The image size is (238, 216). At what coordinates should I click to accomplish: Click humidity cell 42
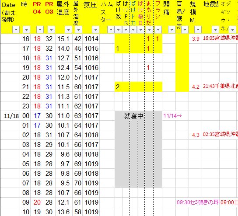(x=78, y=39)
